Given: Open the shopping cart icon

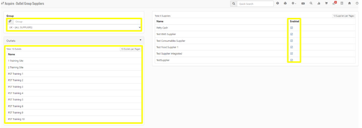Looking at the screenshot, I should pyautogui.click(x=326, y=4).
